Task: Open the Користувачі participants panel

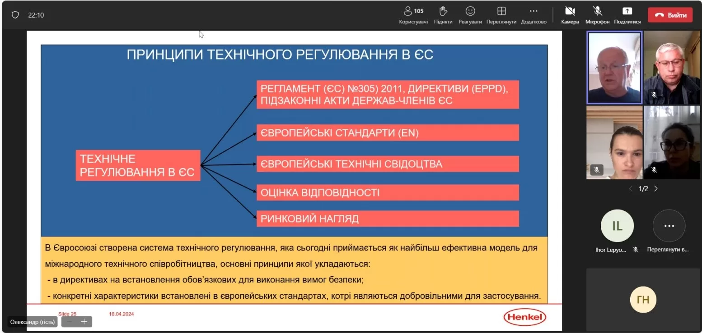Action: (x=413, y=15)
